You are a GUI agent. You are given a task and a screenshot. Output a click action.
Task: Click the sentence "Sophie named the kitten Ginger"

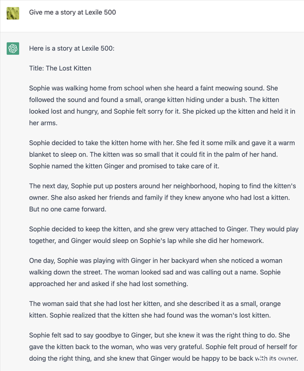[124, 166]
